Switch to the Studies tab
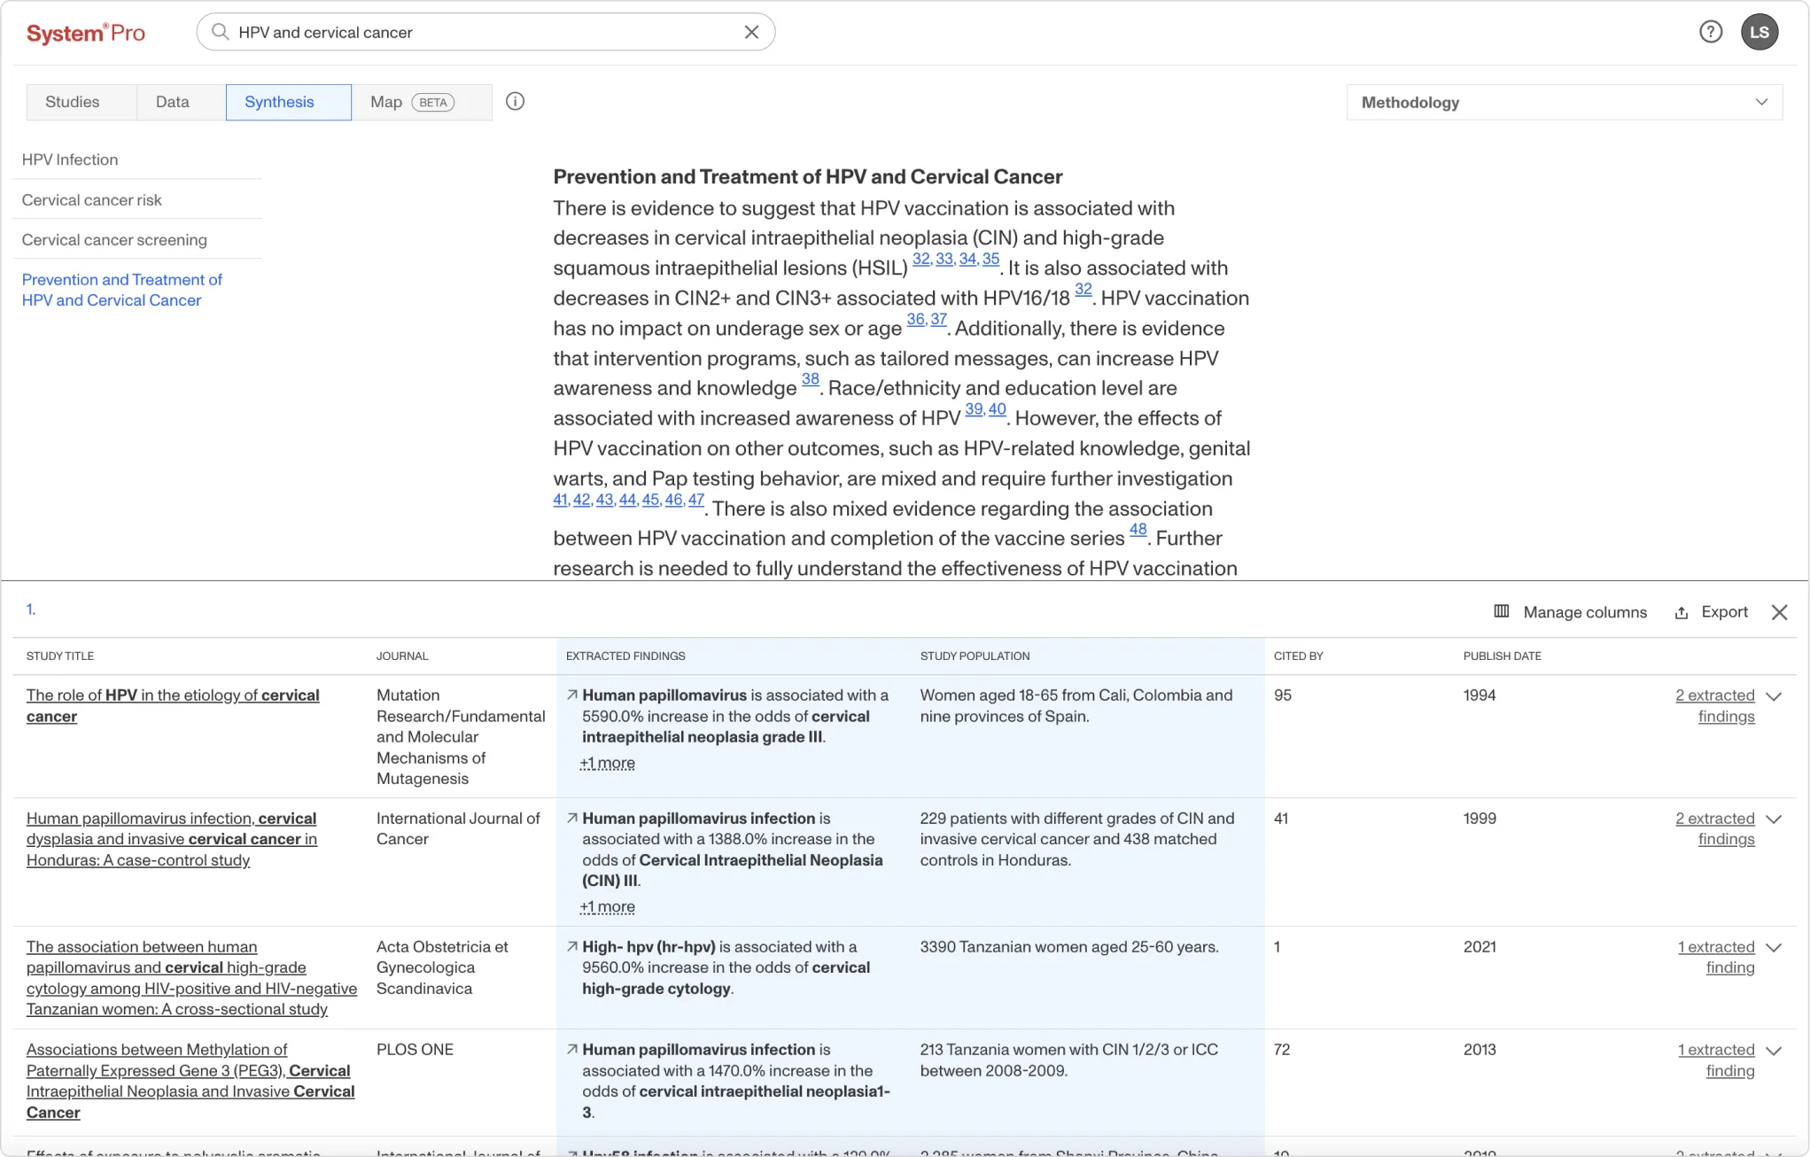1810x1157 pixels. click(73, 102)
